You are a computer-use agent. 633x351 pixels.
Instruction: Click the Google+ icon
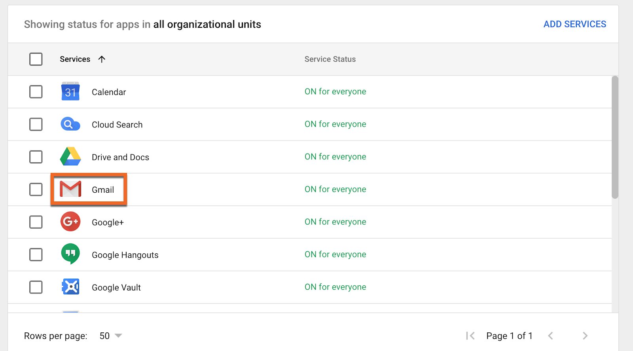tap(70, 222)
